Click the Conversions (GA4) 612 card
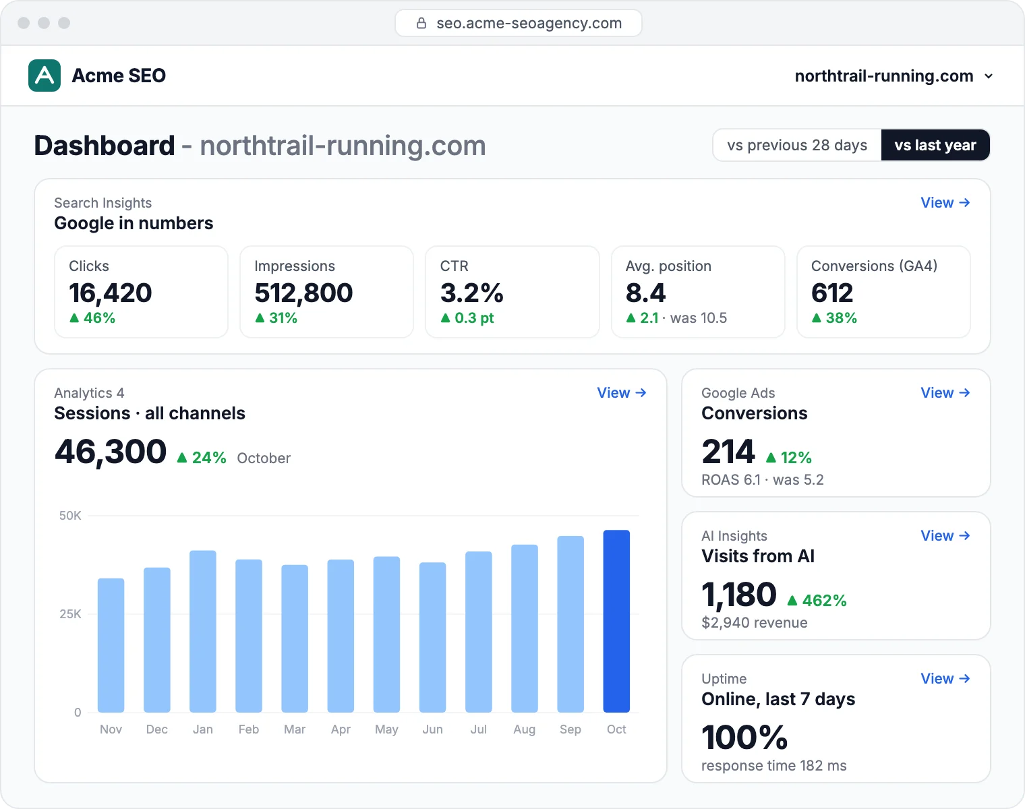The height and width of the screenshot is (809, 1025). pos(883,292)
